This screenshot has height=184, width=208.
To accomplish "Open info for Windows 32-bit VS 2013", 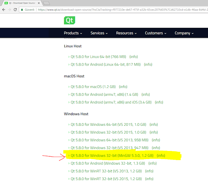I will [156, 148].
